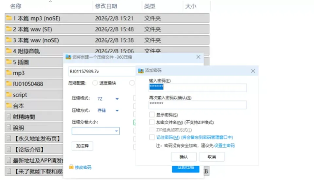Image resolution: width=314 pixels, height=180 pixels.
Task: Click 文件夹 type cell of '1 本篇 mp3 (noSE)' row
Action: point(152,18)
